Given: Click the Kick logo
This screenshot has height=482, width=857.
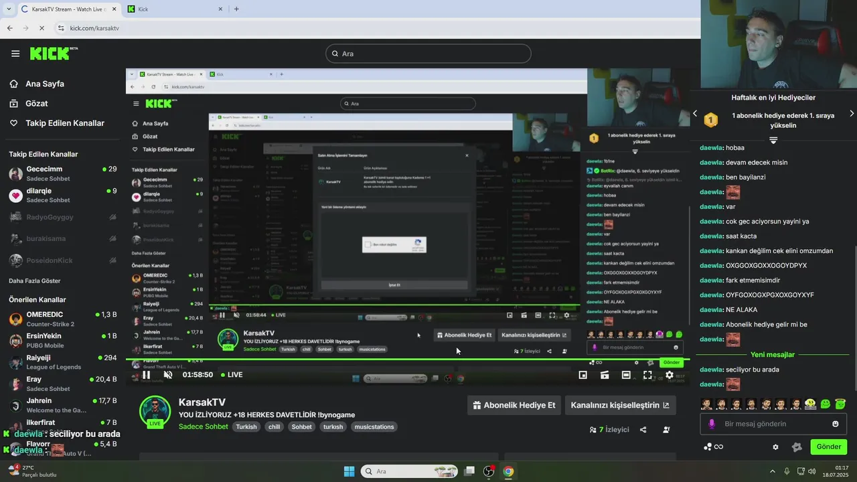Looking at the screenshot, I should click(x=54, y=54).
